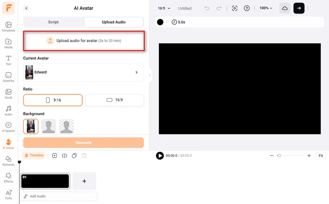Click the FlexClip logo icon
This screenshot has height=204, width=329.
[x=8, y=8]
